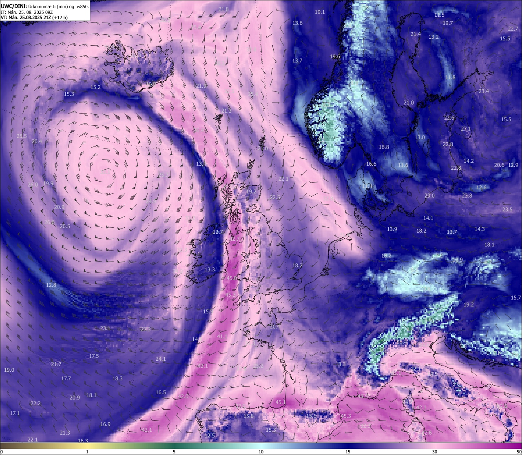This screenshot has width=522, height=455.
Task: Click the map value 19.9
Action: (x=48, y=184)
